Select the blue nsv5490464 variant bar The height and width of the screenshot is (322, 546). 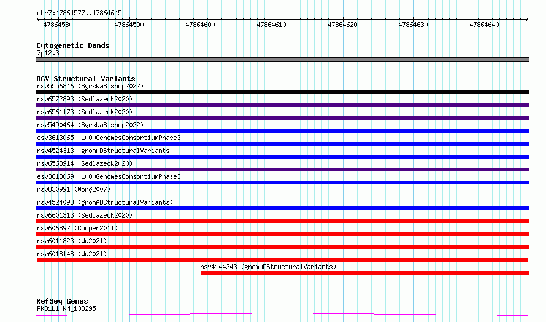(282, 131)
